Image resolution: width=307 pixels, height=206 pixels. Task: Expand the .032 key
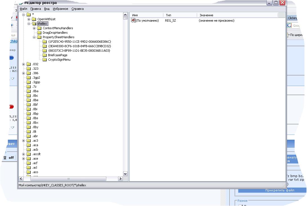click(x=24, y=64)
